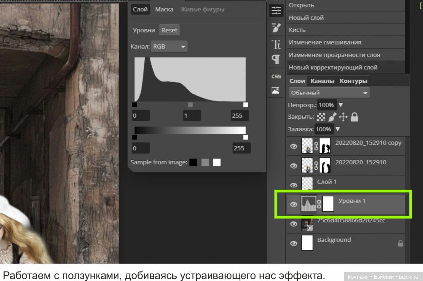423x281 pixels.
Task: Click the white input levels slider handle
Action: pos(245,105)
